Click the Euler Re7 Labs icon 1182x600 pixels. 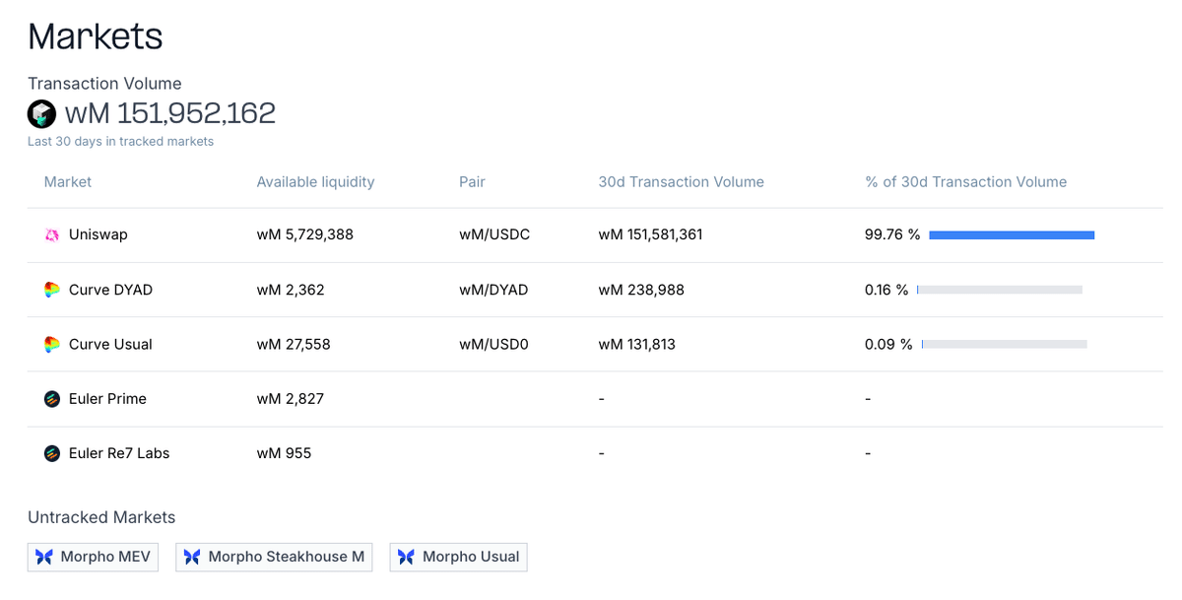[x=52, y=453]
